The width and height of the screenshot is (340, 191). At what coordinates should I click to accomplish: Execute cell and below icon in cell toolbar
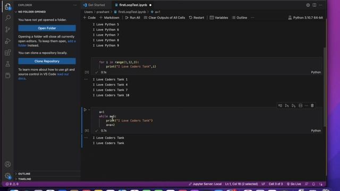(x=294, y=106)
